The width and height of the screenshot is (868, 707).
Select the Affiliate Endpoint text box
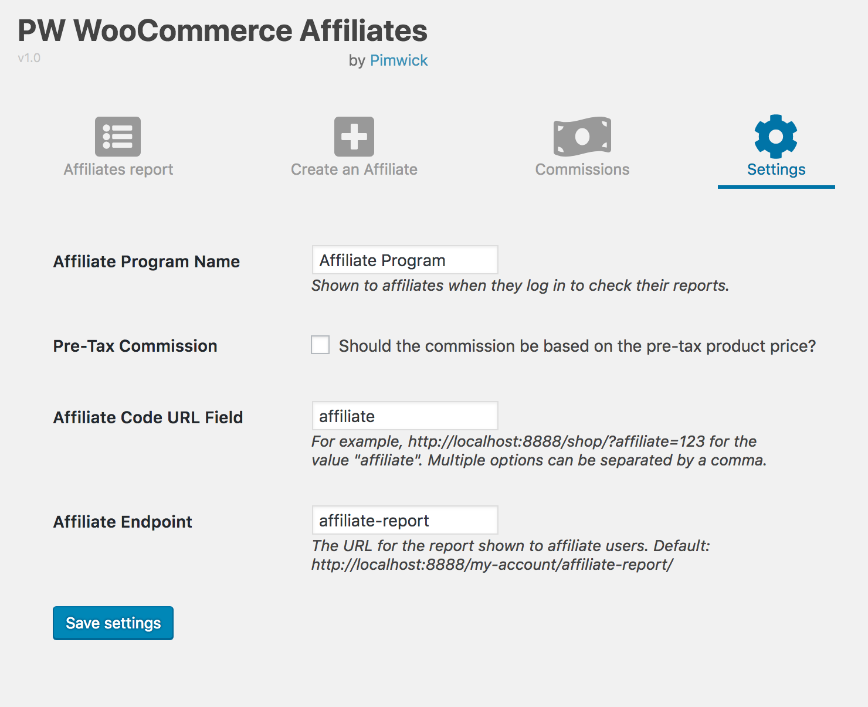tap(405, 521)
